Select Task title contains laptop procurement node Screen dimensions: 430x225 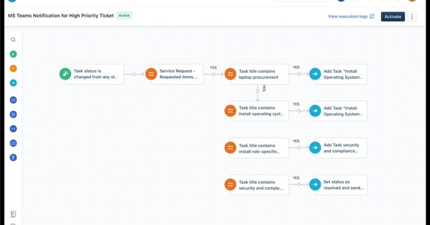[x=259, y=74]
